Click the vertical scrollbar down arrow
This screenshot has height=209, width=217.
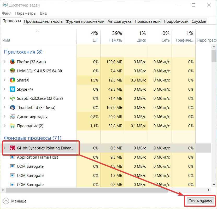point(213,184)
